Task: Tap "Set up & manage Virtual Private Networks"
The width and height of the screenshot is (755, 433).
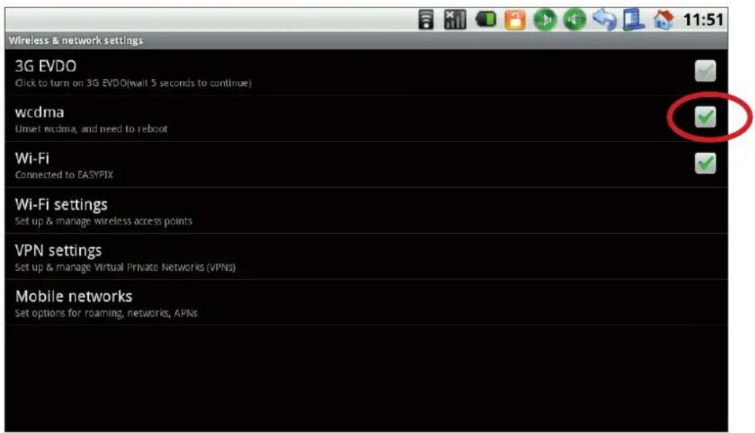Action: pyautogui.click(x=125, y=267)
